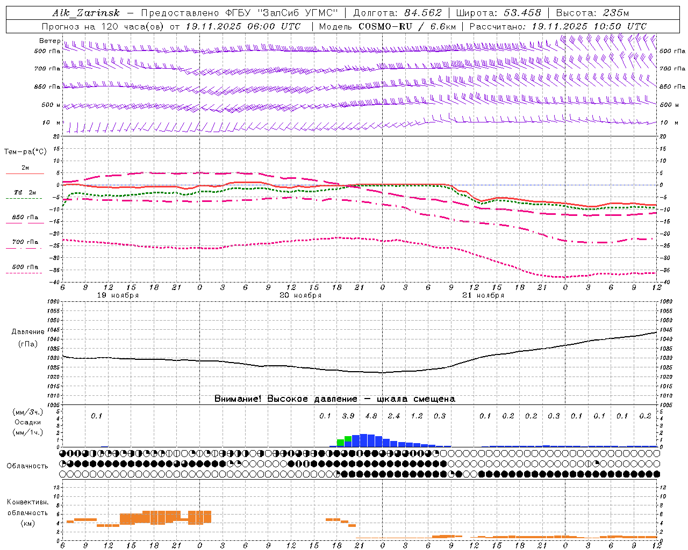This screenshot has height=550, width=688.
Task: Click the station name Alk_Zarinsk
Action: coord(86,13)
